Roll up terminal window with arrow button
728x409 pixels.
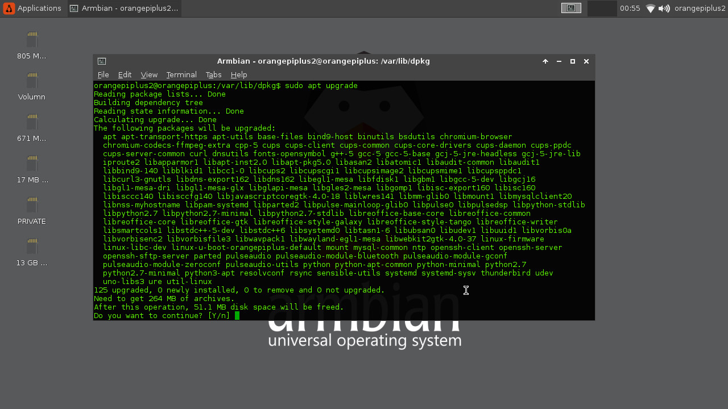[545, 61]
